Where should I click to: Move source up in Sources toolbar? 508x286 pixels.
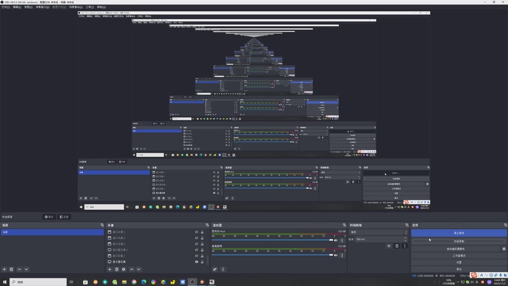pyautogui.click(x=131, y=269)
